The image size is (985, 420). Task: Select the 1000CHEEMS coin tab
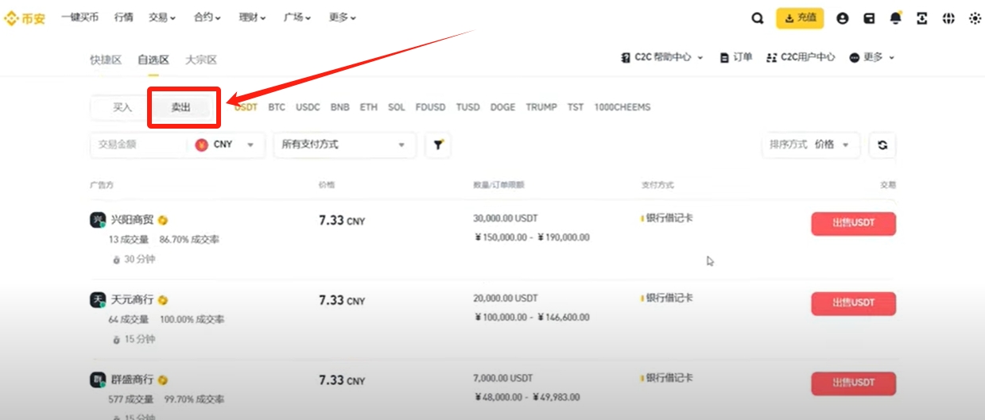pyautogui.click(x=622, y=107)
